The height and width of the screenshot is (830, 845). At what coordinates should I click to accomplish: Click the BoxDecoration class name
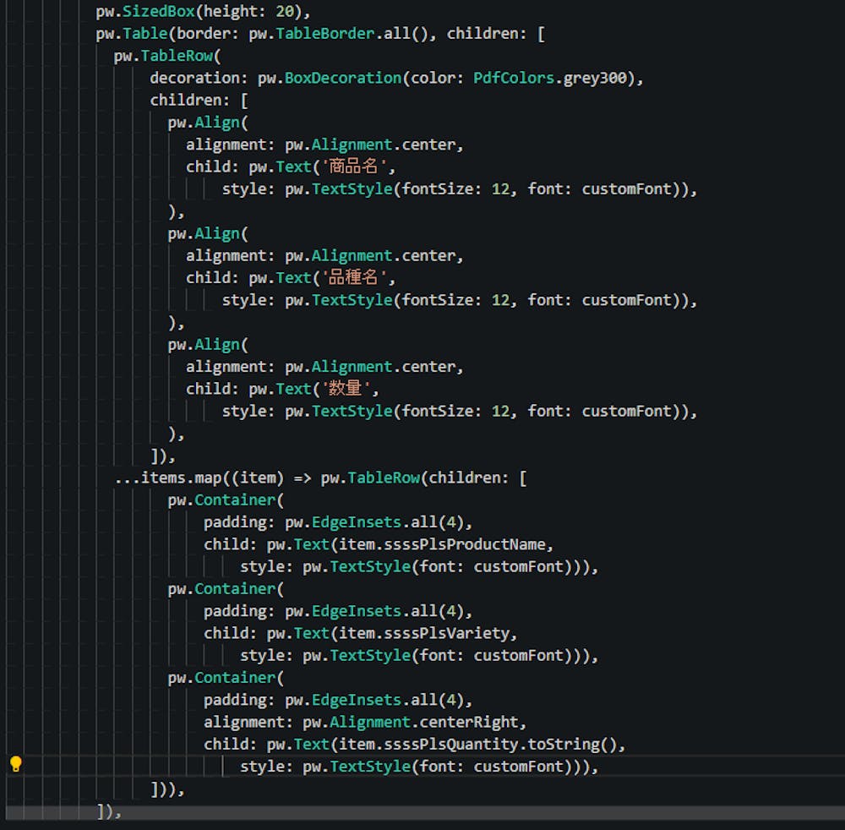(x=342, y=78)
